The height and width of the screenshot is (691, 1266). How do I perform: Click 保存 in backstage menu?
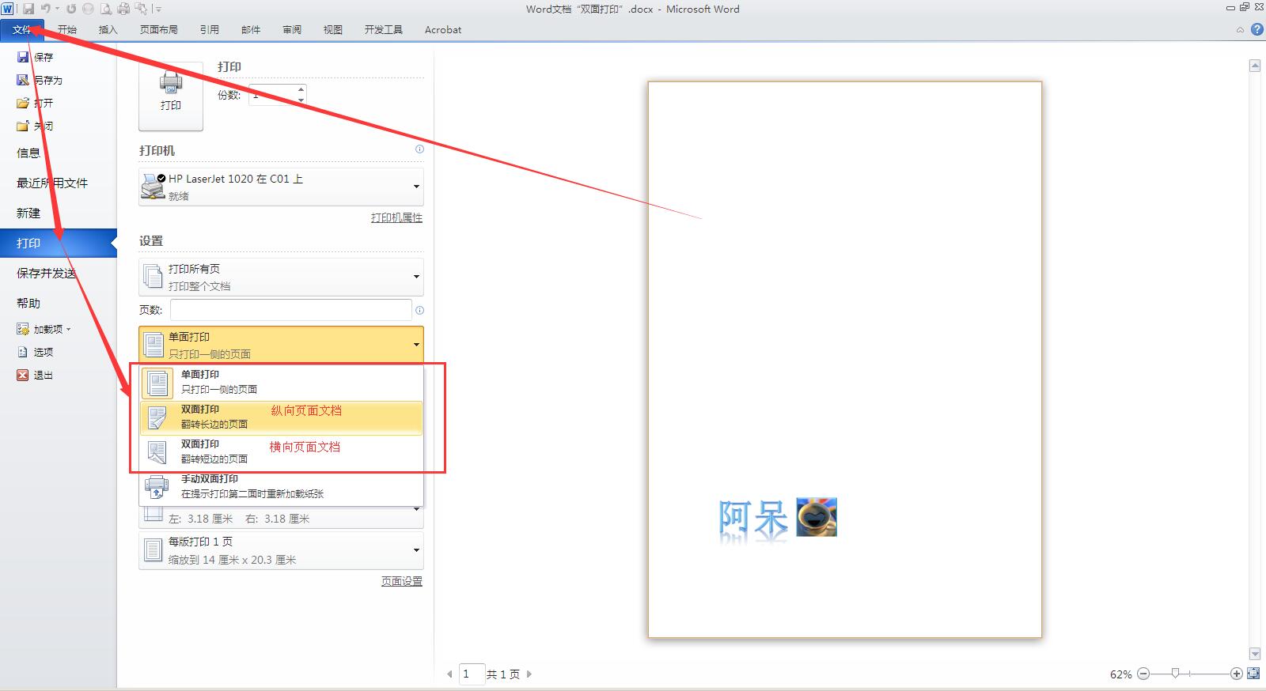[35, 57]
